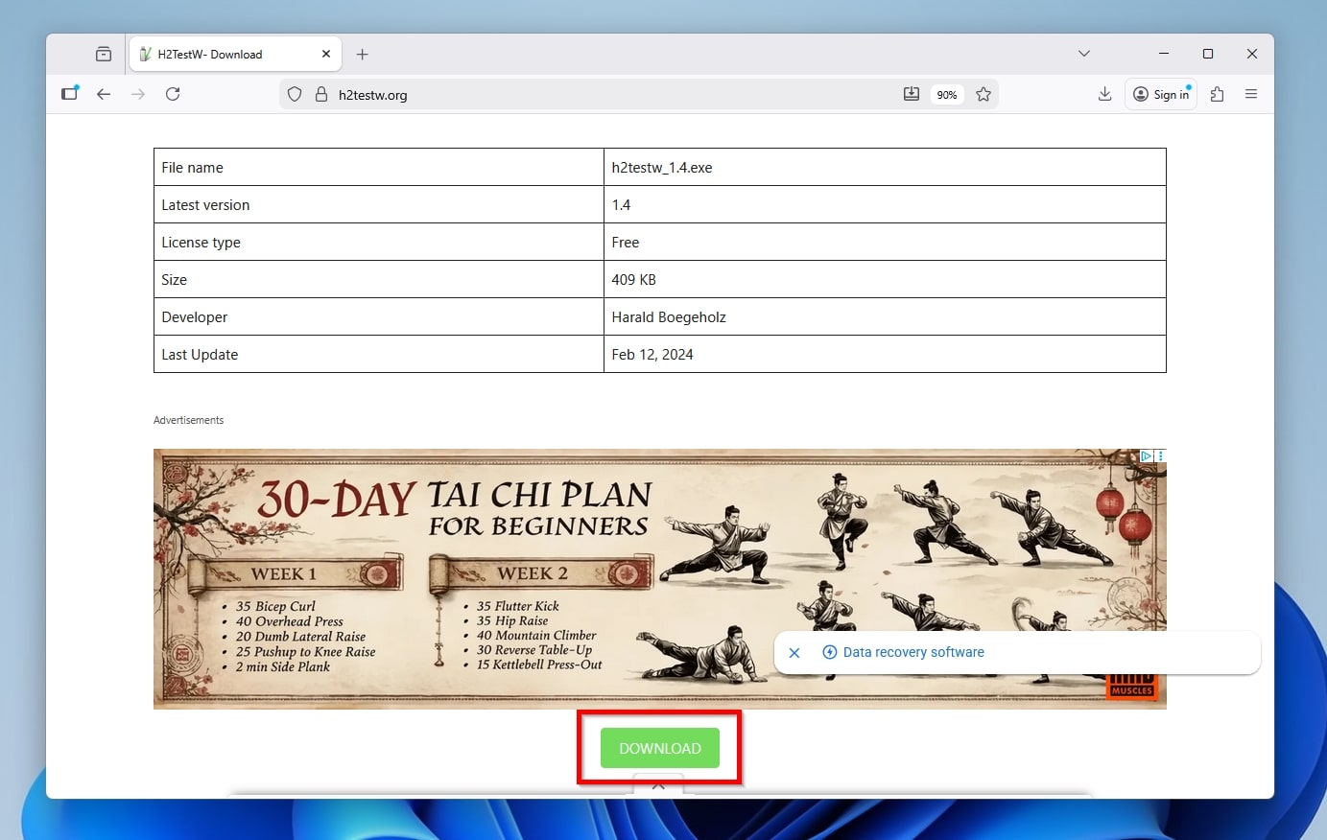This screenshot has width=1327, height=840.
Task: Open the Firefox tab overview icon
Action: coord(104,55)
